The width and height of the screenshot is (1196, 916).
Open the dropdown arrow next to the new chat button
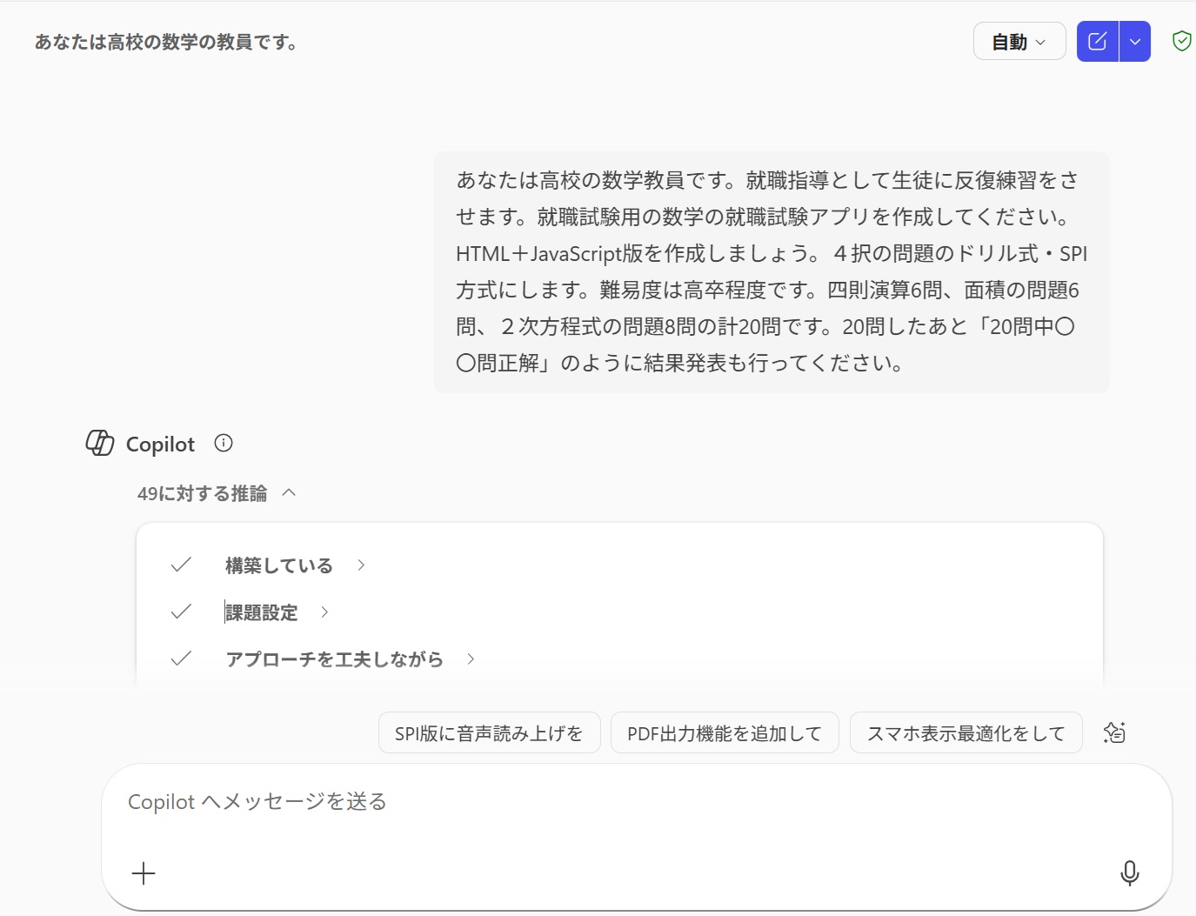1134,41
